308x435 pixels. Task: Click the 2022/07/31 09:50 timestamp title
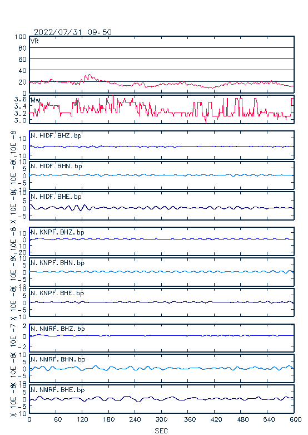[x=73, y=32]
